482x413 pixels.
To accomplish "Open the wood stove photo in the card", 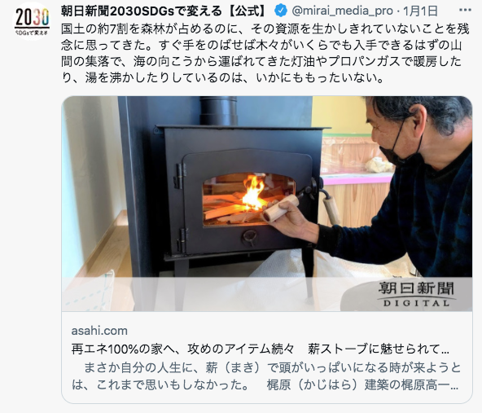I will tap(267, 204).
